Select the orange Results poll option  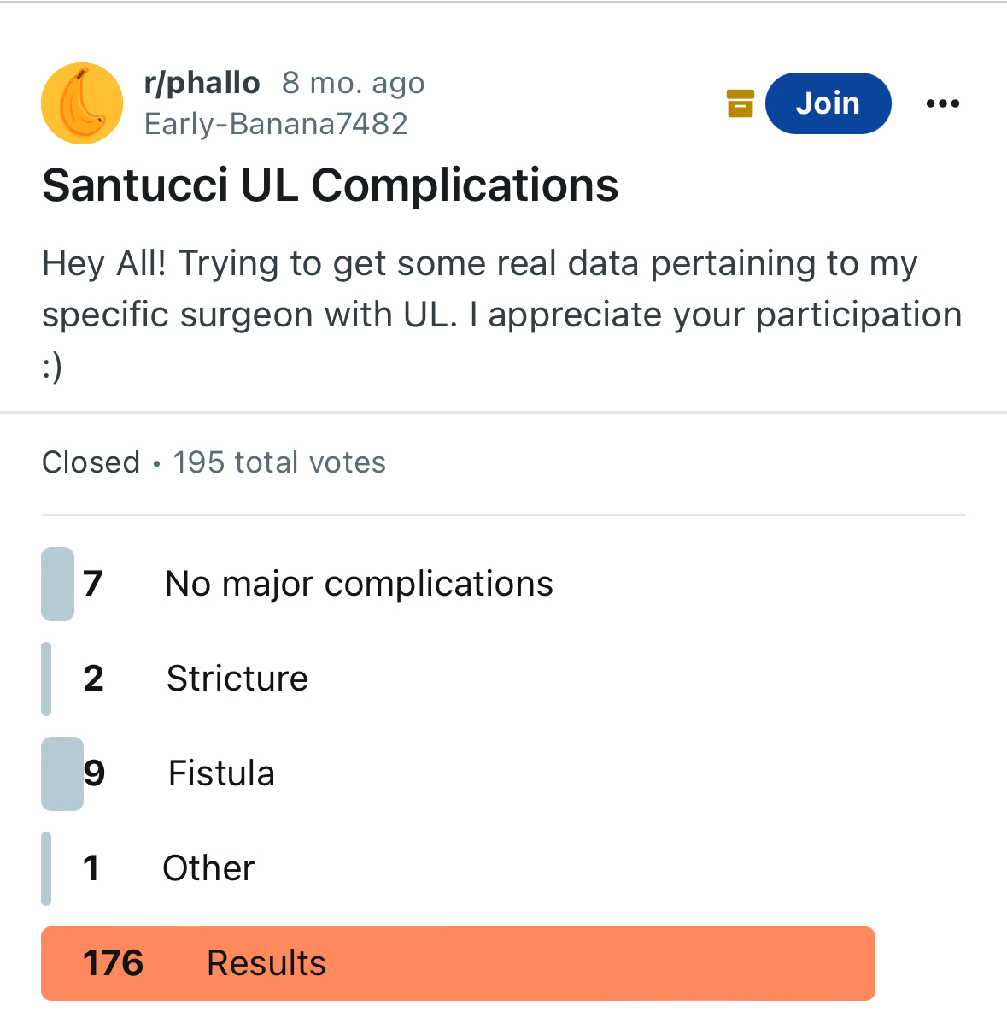(459, 963)
